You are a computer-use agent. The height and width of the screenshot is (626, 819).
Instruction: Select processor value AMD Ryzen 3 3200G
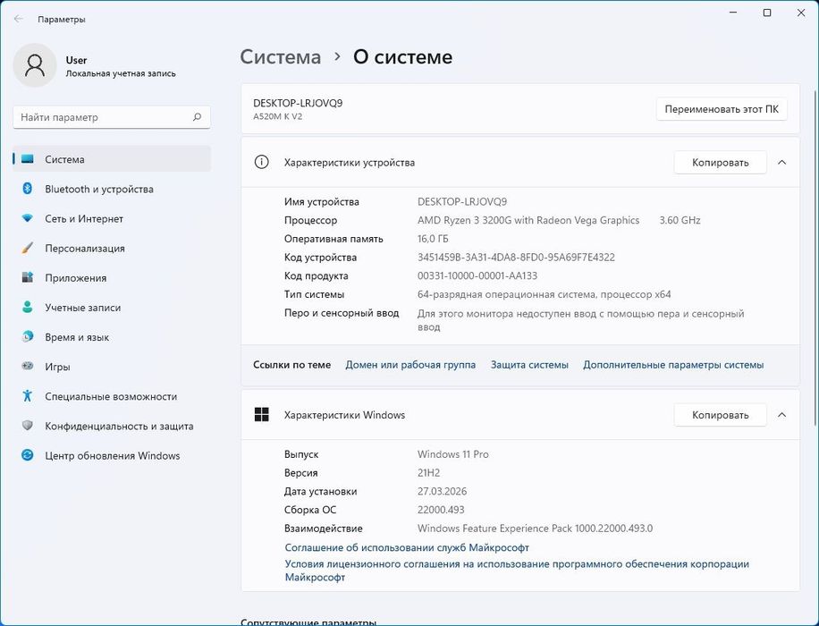coord(528,220)
